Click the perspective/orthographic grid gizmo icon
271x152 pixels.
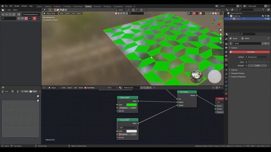(221, 43)
